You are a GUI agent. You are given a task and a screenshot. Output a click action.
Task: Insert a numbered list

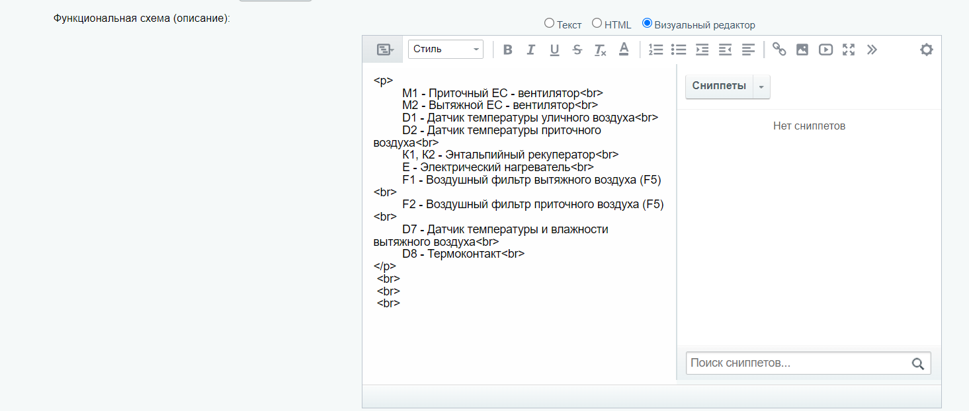(x=655, y=50)
